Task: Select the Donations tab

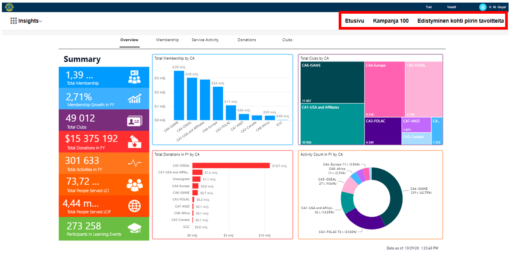Action: tap(247, 40)
